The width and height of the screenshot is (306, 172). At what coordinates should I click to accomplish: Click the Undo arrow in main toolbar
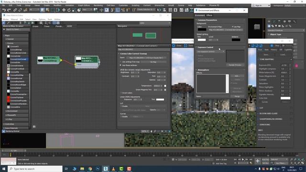(4, 10)
